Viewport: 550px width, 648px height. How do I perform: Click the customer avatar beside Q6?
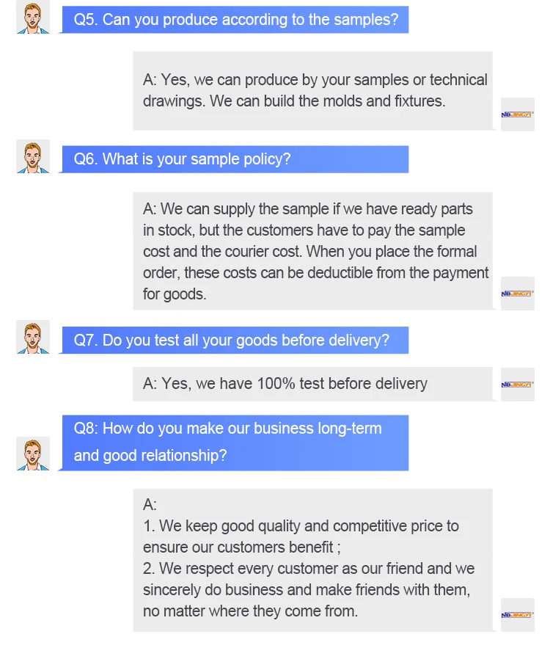[x=33, y=156]
